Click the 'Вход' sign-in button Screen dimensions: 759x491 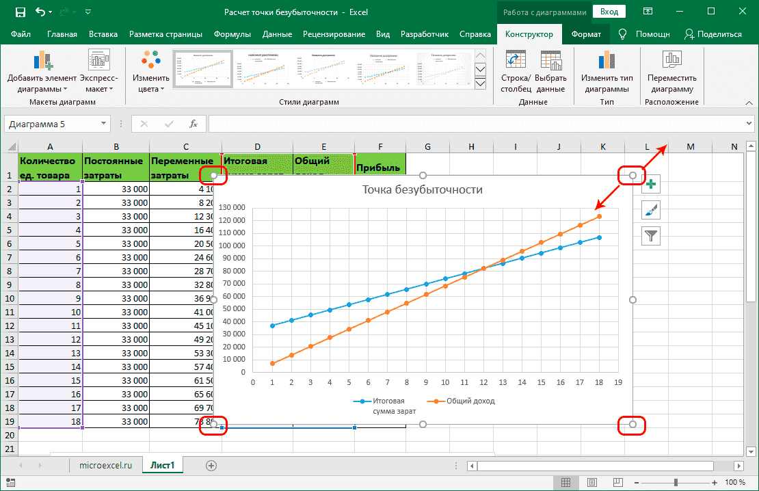(x=608, y=12)
